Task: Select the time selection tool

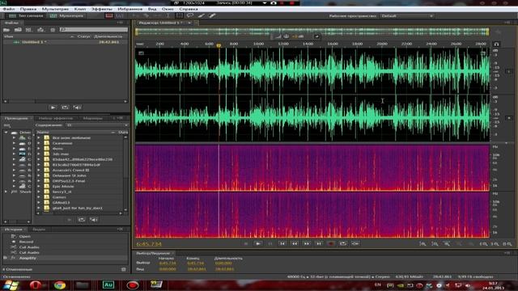Action: click(168, 15)
